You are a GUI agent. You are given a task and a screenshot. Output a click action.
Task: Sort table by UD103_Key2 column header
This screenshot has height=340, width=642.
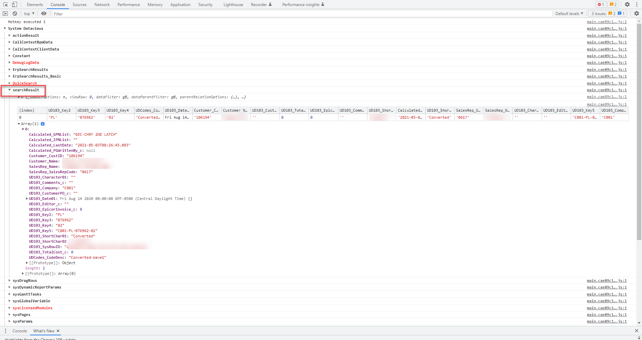click(x=61, y=111)
